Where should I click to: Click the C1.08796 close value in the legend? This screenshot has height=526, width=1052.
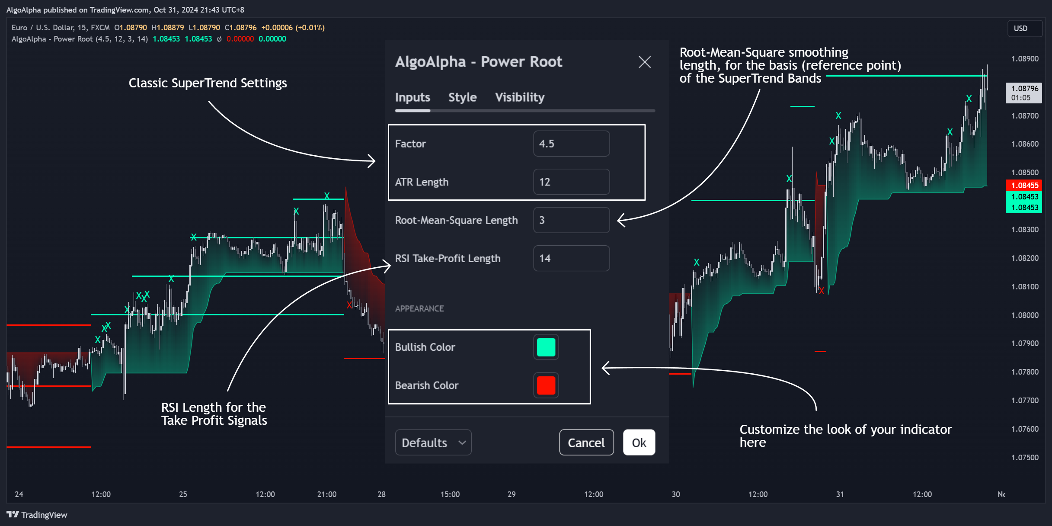tap(241, 28)
